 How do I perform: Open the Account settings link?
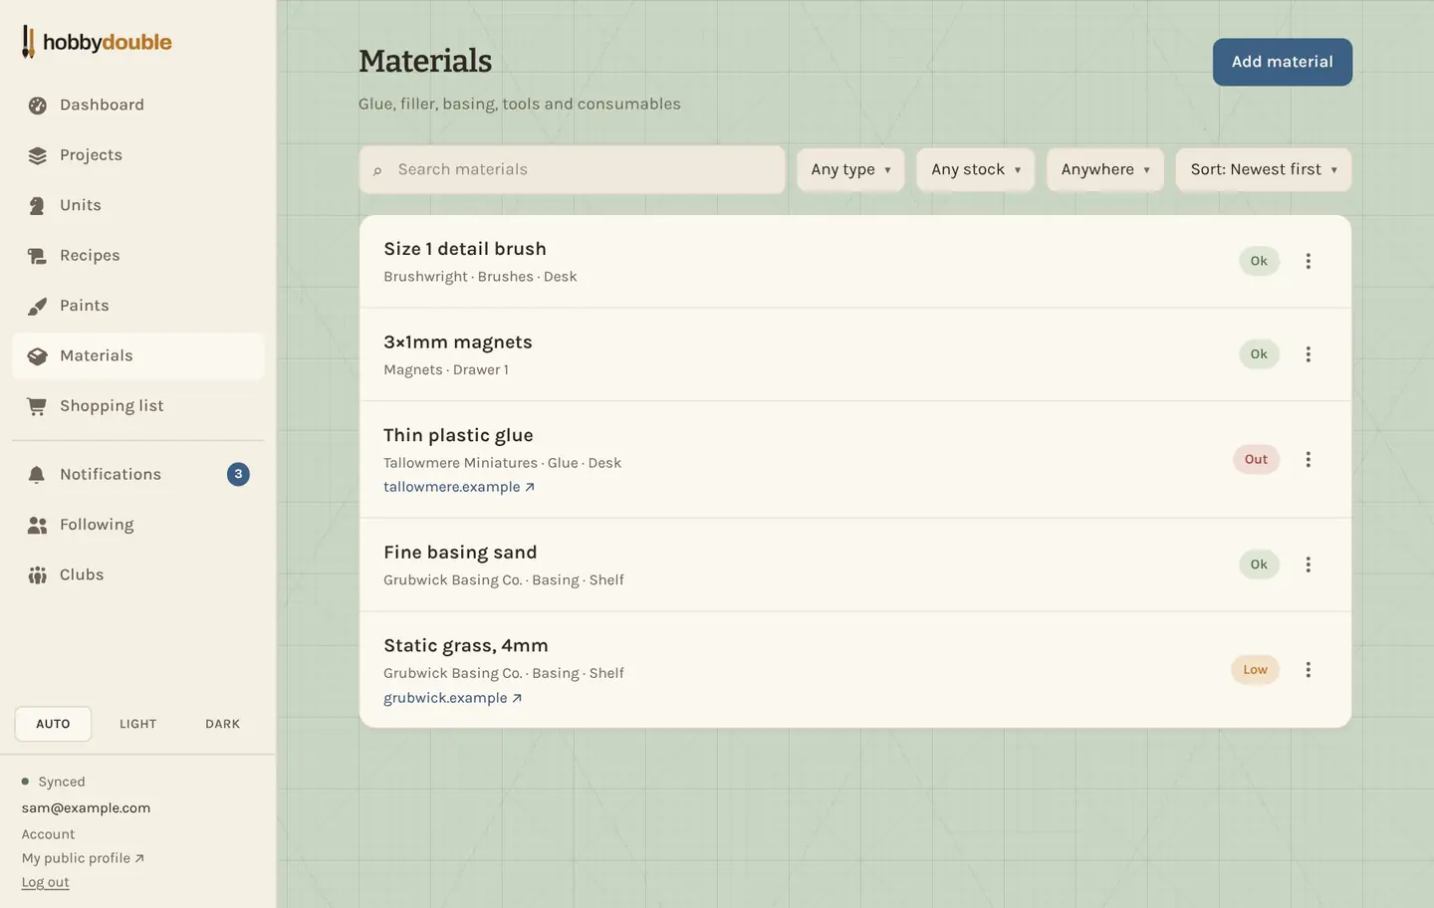[x=49, y=834]
